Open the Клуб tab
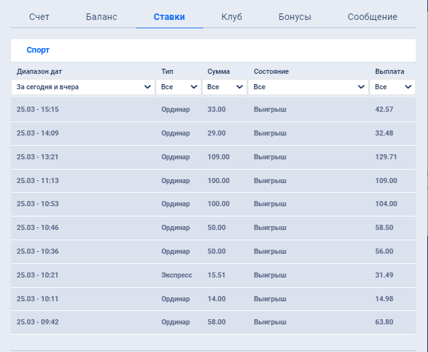The width and height of the screenshot is (428, 352). 231,17
